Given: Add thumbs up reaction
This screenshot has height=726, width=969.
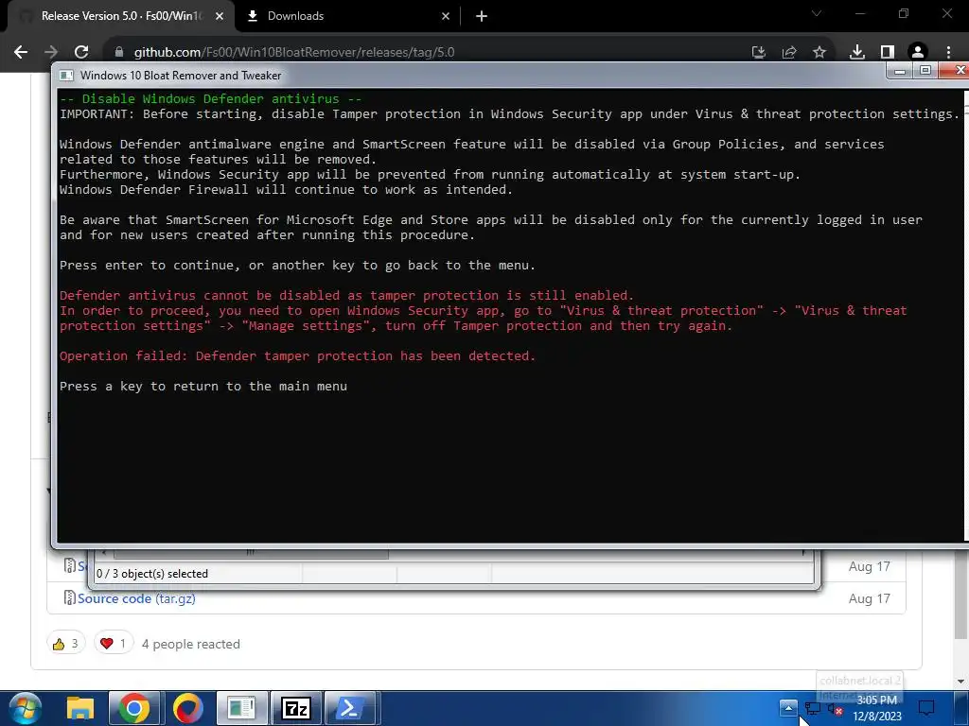Looking at the screenshot, I should point(65,643).
